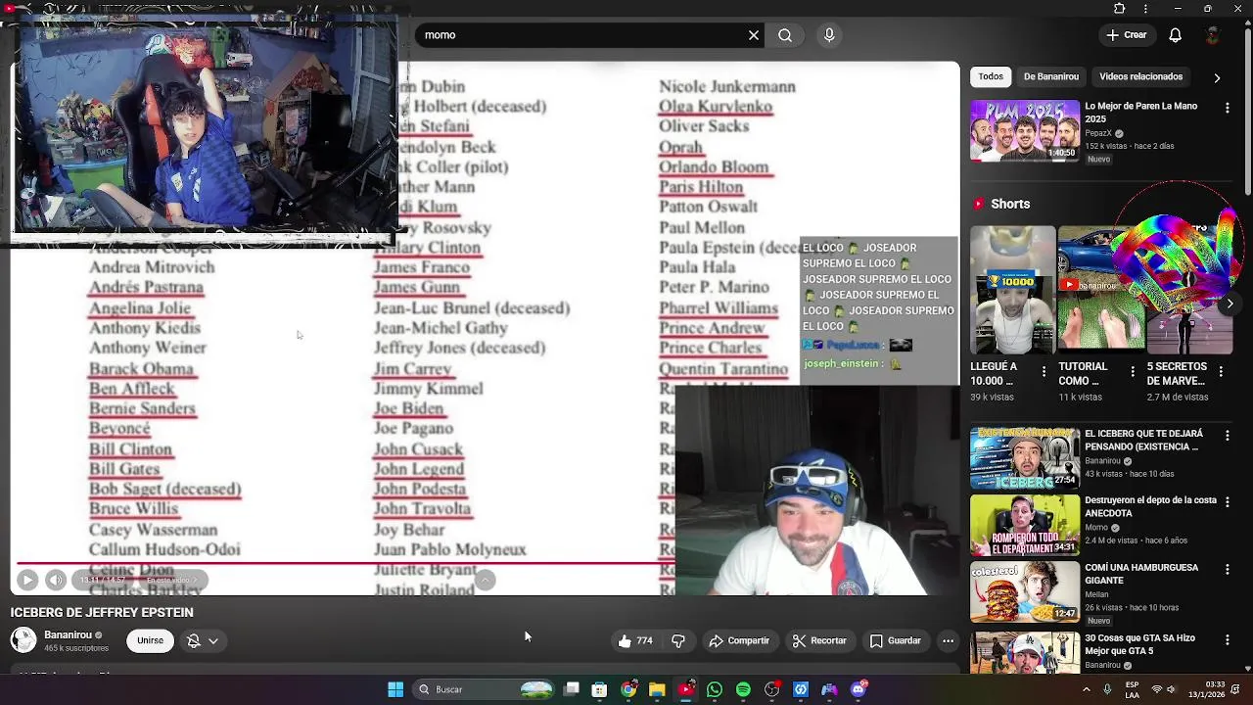Open COMÍ UNA HAMBURGUESA GIGANTE title
This screenshot has width=1253, height=705.
pyautogui.click(x=1141, y=574)
